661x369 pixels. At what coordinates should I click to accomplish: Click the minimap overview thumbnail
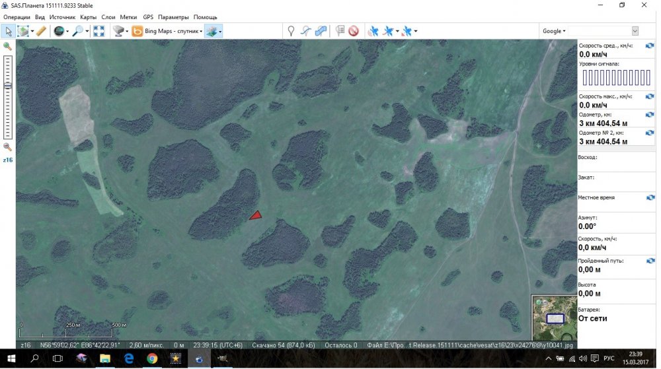pos(554,318)
